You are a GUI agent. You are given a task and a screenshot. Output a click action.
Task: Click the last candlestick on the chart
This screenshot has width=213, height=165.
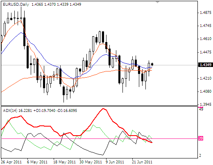pyautogui.click(x=152, y=64)
